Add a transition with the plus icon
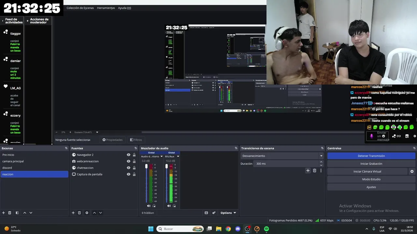This screenshot has height=234, width=417. [x=308, y=171]
